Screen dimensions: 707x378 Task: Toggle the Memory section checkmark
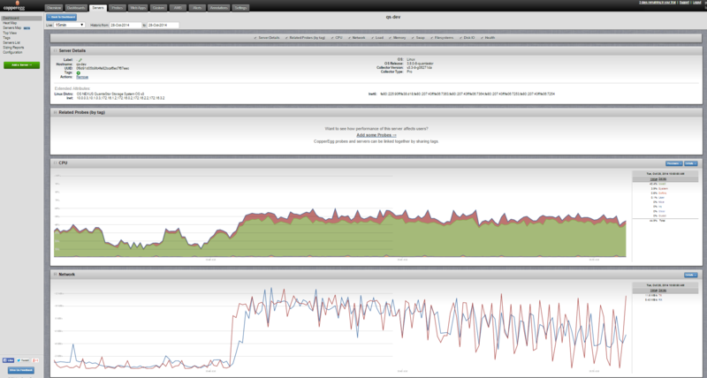point(390,38)
